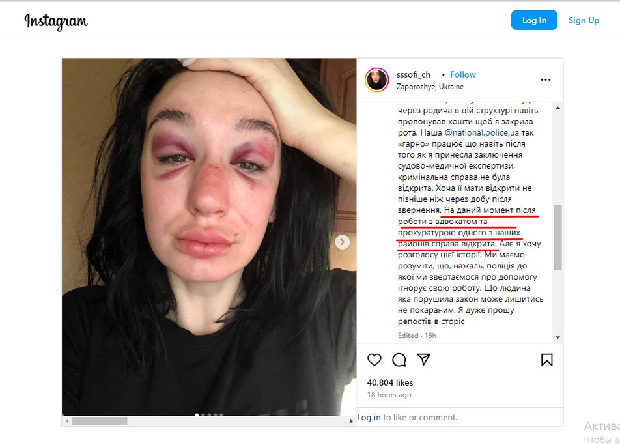Open the Zaporozhye, Ukraine location link
The width and height of the screenshot is (620, 445).
(x=430, y=87)
